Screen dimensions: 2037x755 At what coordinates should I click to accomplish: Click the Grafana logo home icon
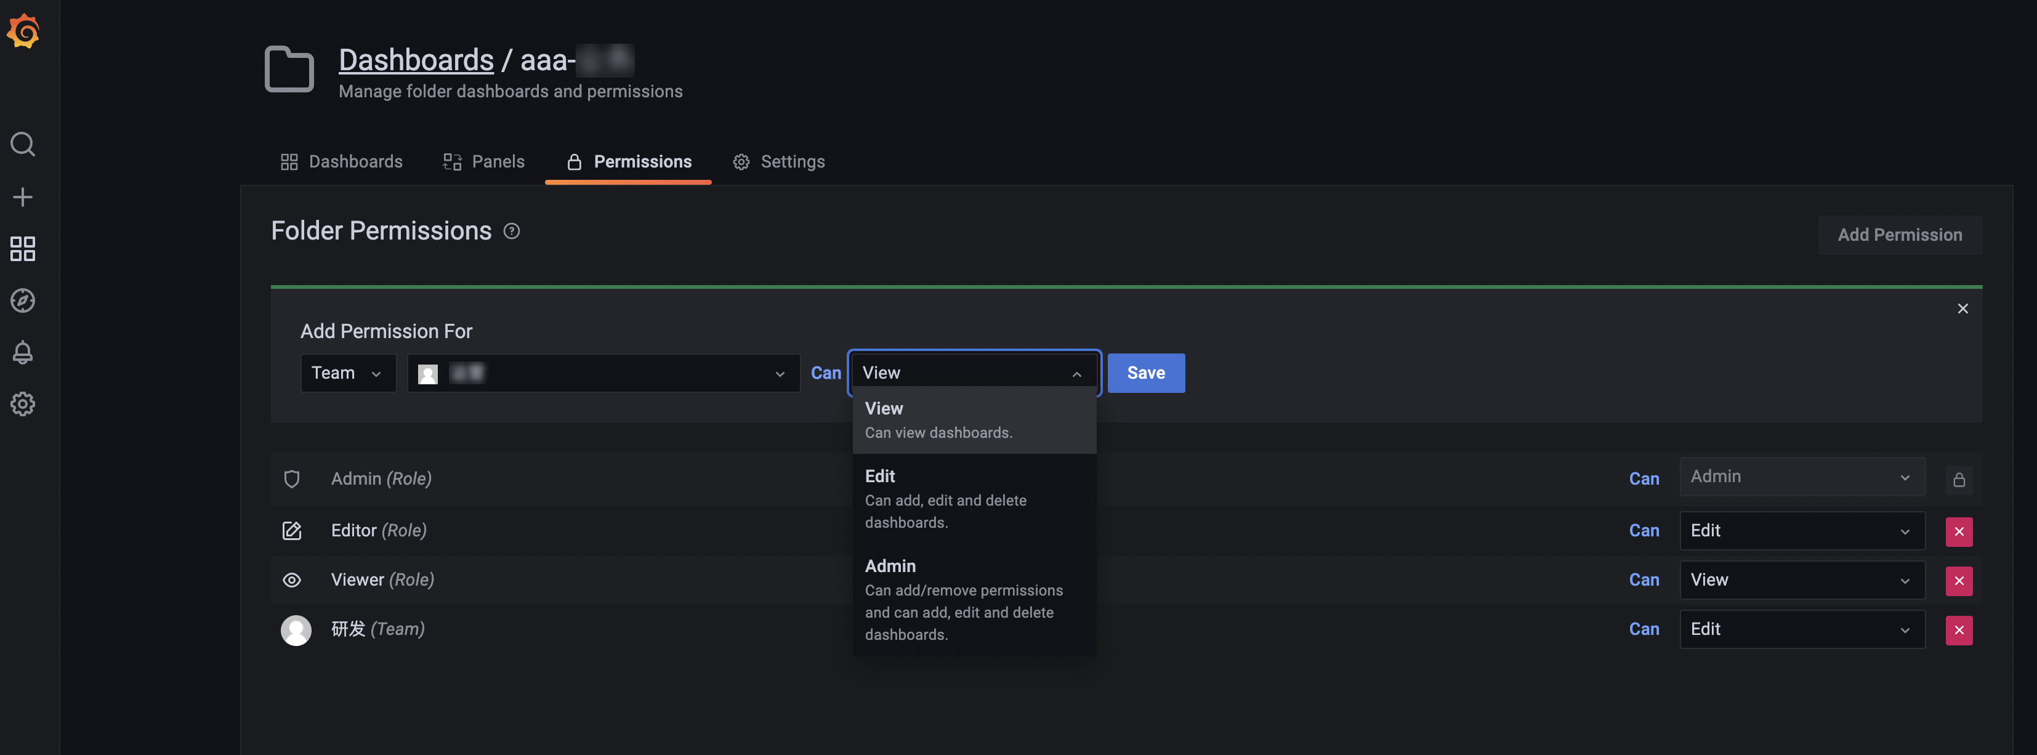click(x=24, y=31)
